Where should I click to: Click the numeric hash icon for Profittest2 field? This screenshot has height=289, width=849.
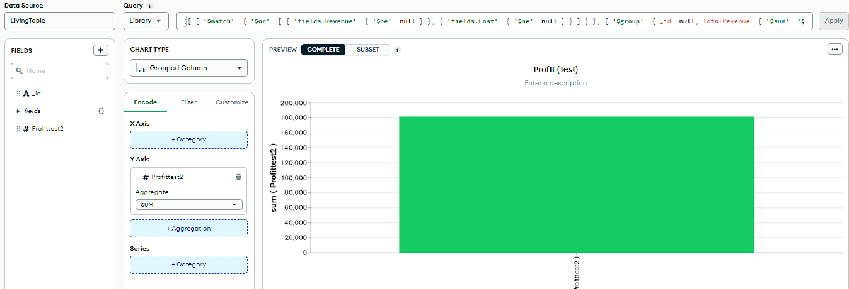tap(26, 129)
